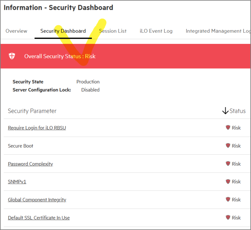Viewport: 251px width, 230px height.
Task: Click the Server Configuration Lock label
Action: [42, 90]
